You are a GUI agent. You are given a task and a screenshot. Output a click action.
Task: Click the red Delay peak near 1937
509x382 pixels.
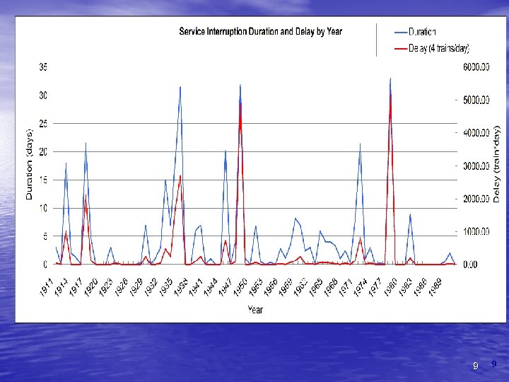point(180,175)
